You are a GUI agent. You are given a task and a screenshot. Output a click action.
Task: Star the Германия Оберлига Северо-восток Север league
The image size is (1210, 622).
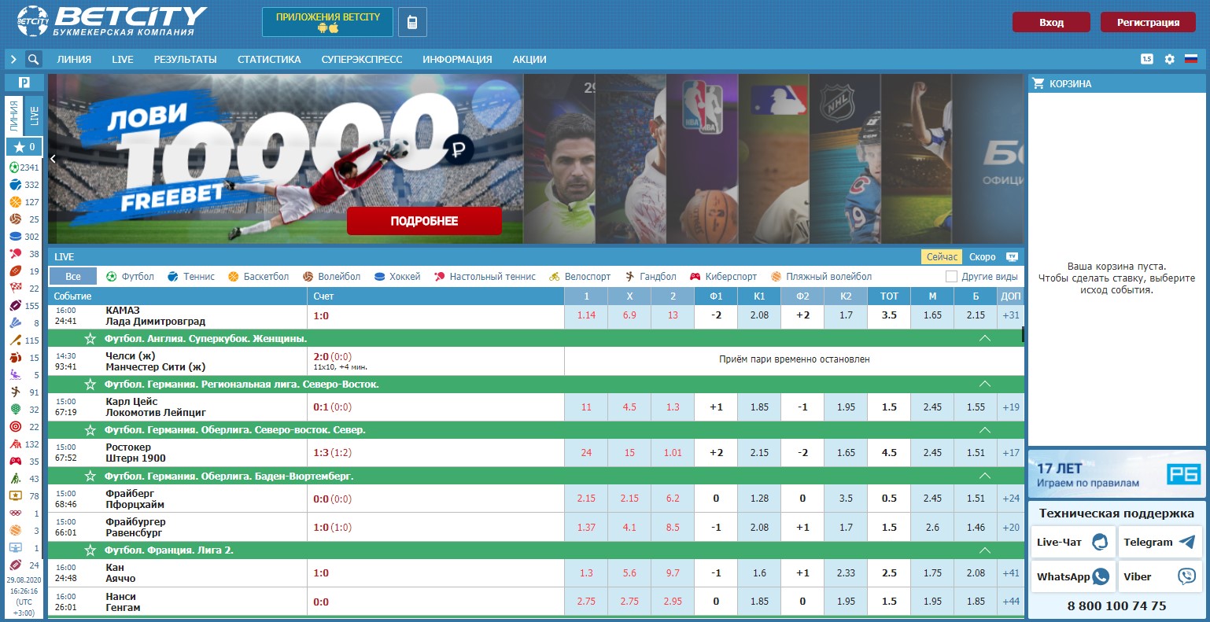tap(90, 430)
